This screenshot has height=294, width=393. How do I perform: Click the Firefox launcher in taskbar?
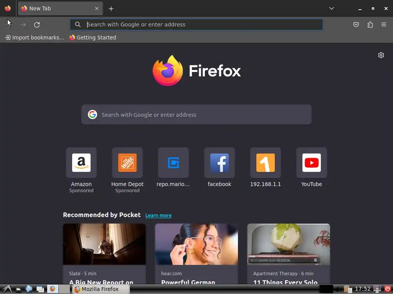(52, 289)
